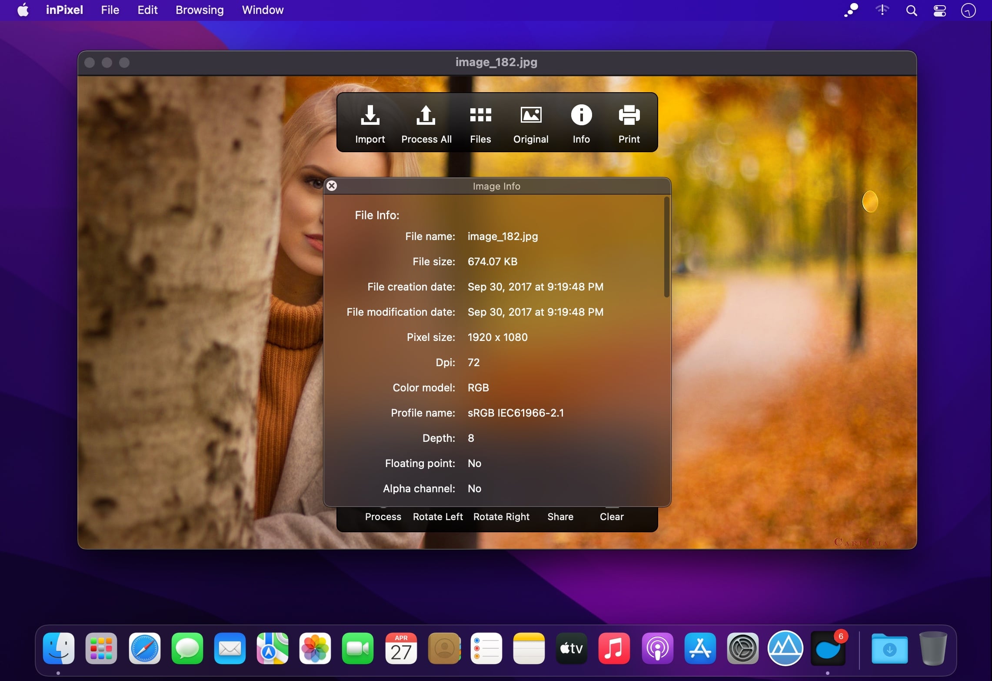Screen dimensions: 992x681
Task: Open Apple TV from the Dock
Action: [572, 648]
